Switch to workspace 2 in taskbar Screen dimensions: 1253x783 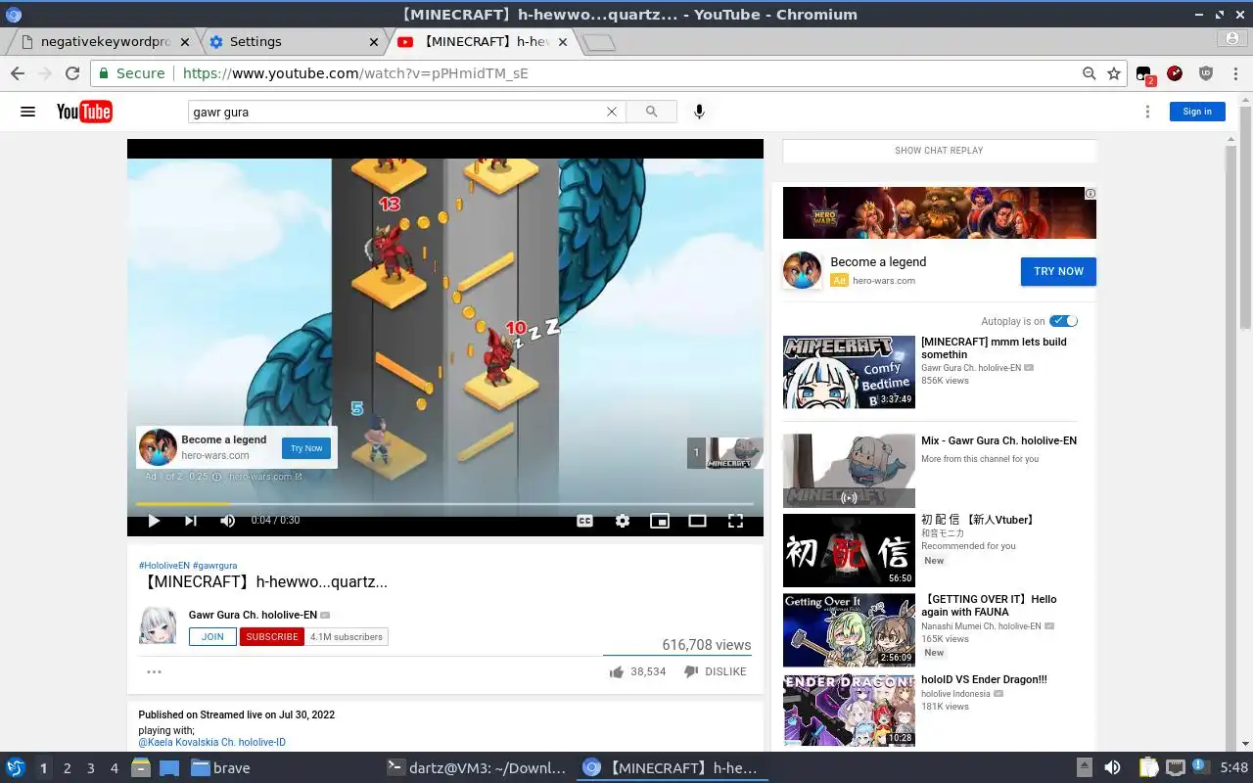(67, 768)
